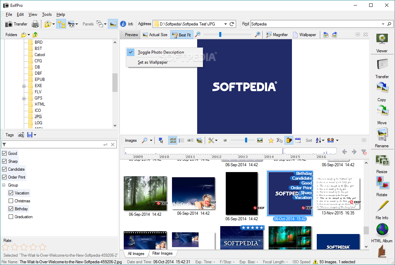Open the Address path dropdown
Viewport: 395px width, 265px height.
pos(225,24)
